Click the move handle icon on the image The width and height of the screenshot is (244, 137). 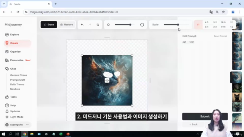click(x=107, y=80)
